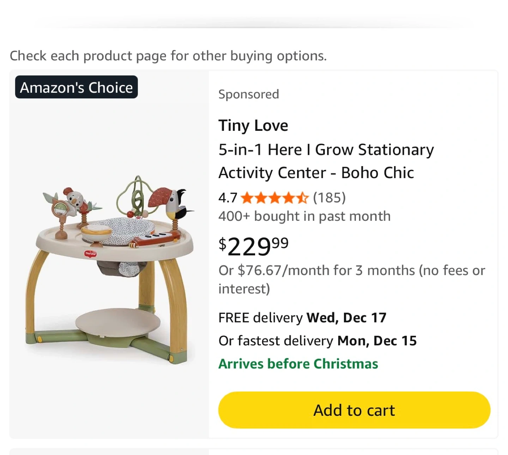This screenshot has height=455, width=508.
Task: Click the fastest delivery Mon, Dec 15 text
Action: point(317,341)
